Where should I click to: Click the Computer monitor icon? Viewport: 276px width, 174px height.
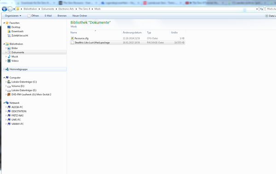coord(7,78)
